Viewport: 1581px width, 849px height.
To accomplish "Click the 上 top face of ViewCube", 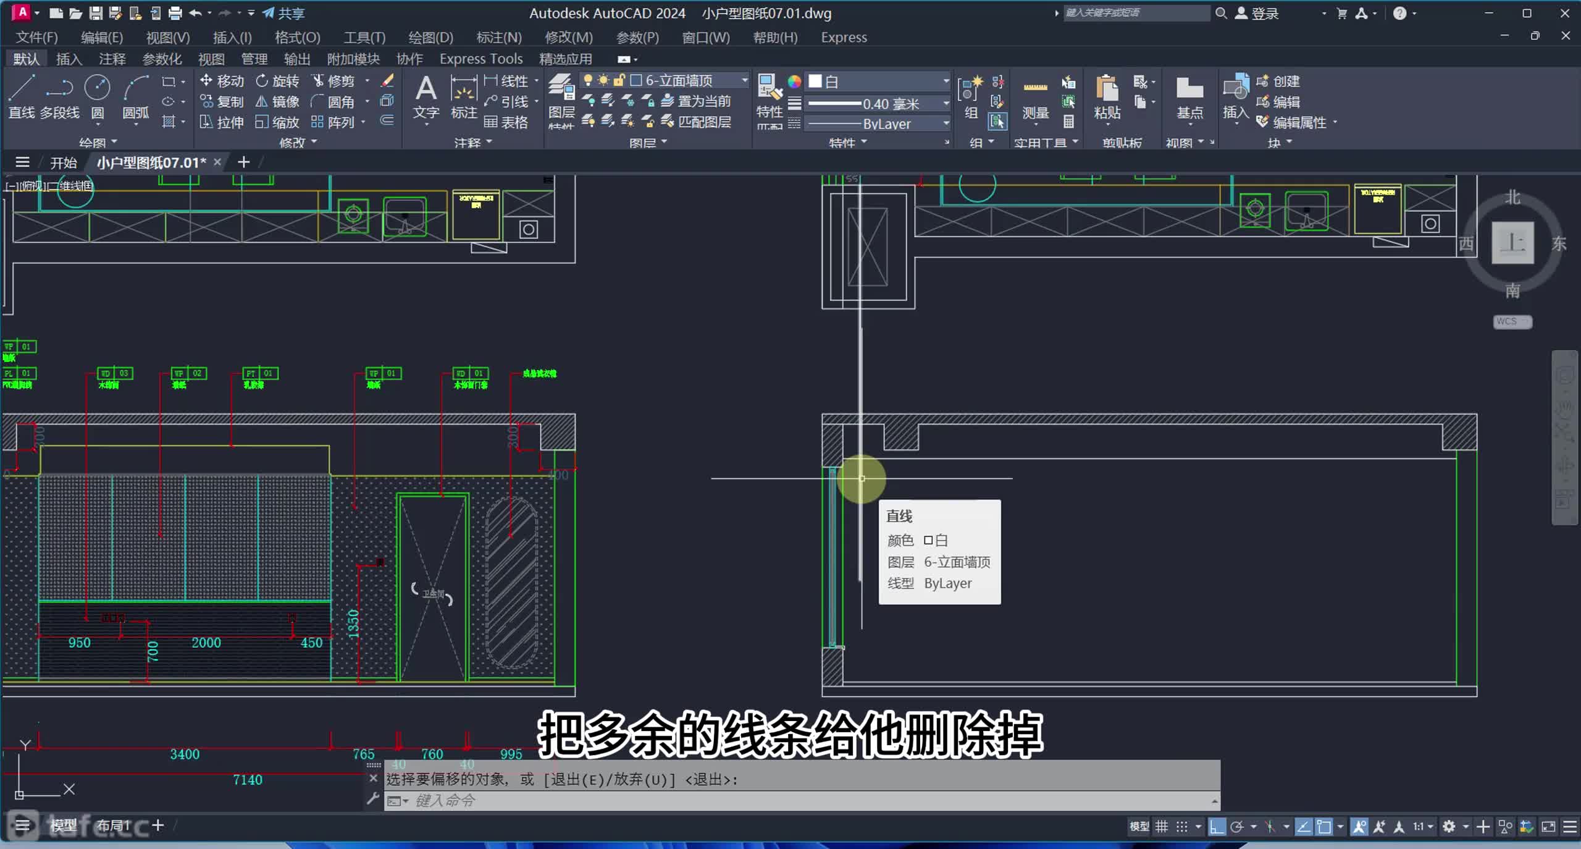I will point(1512,242).
